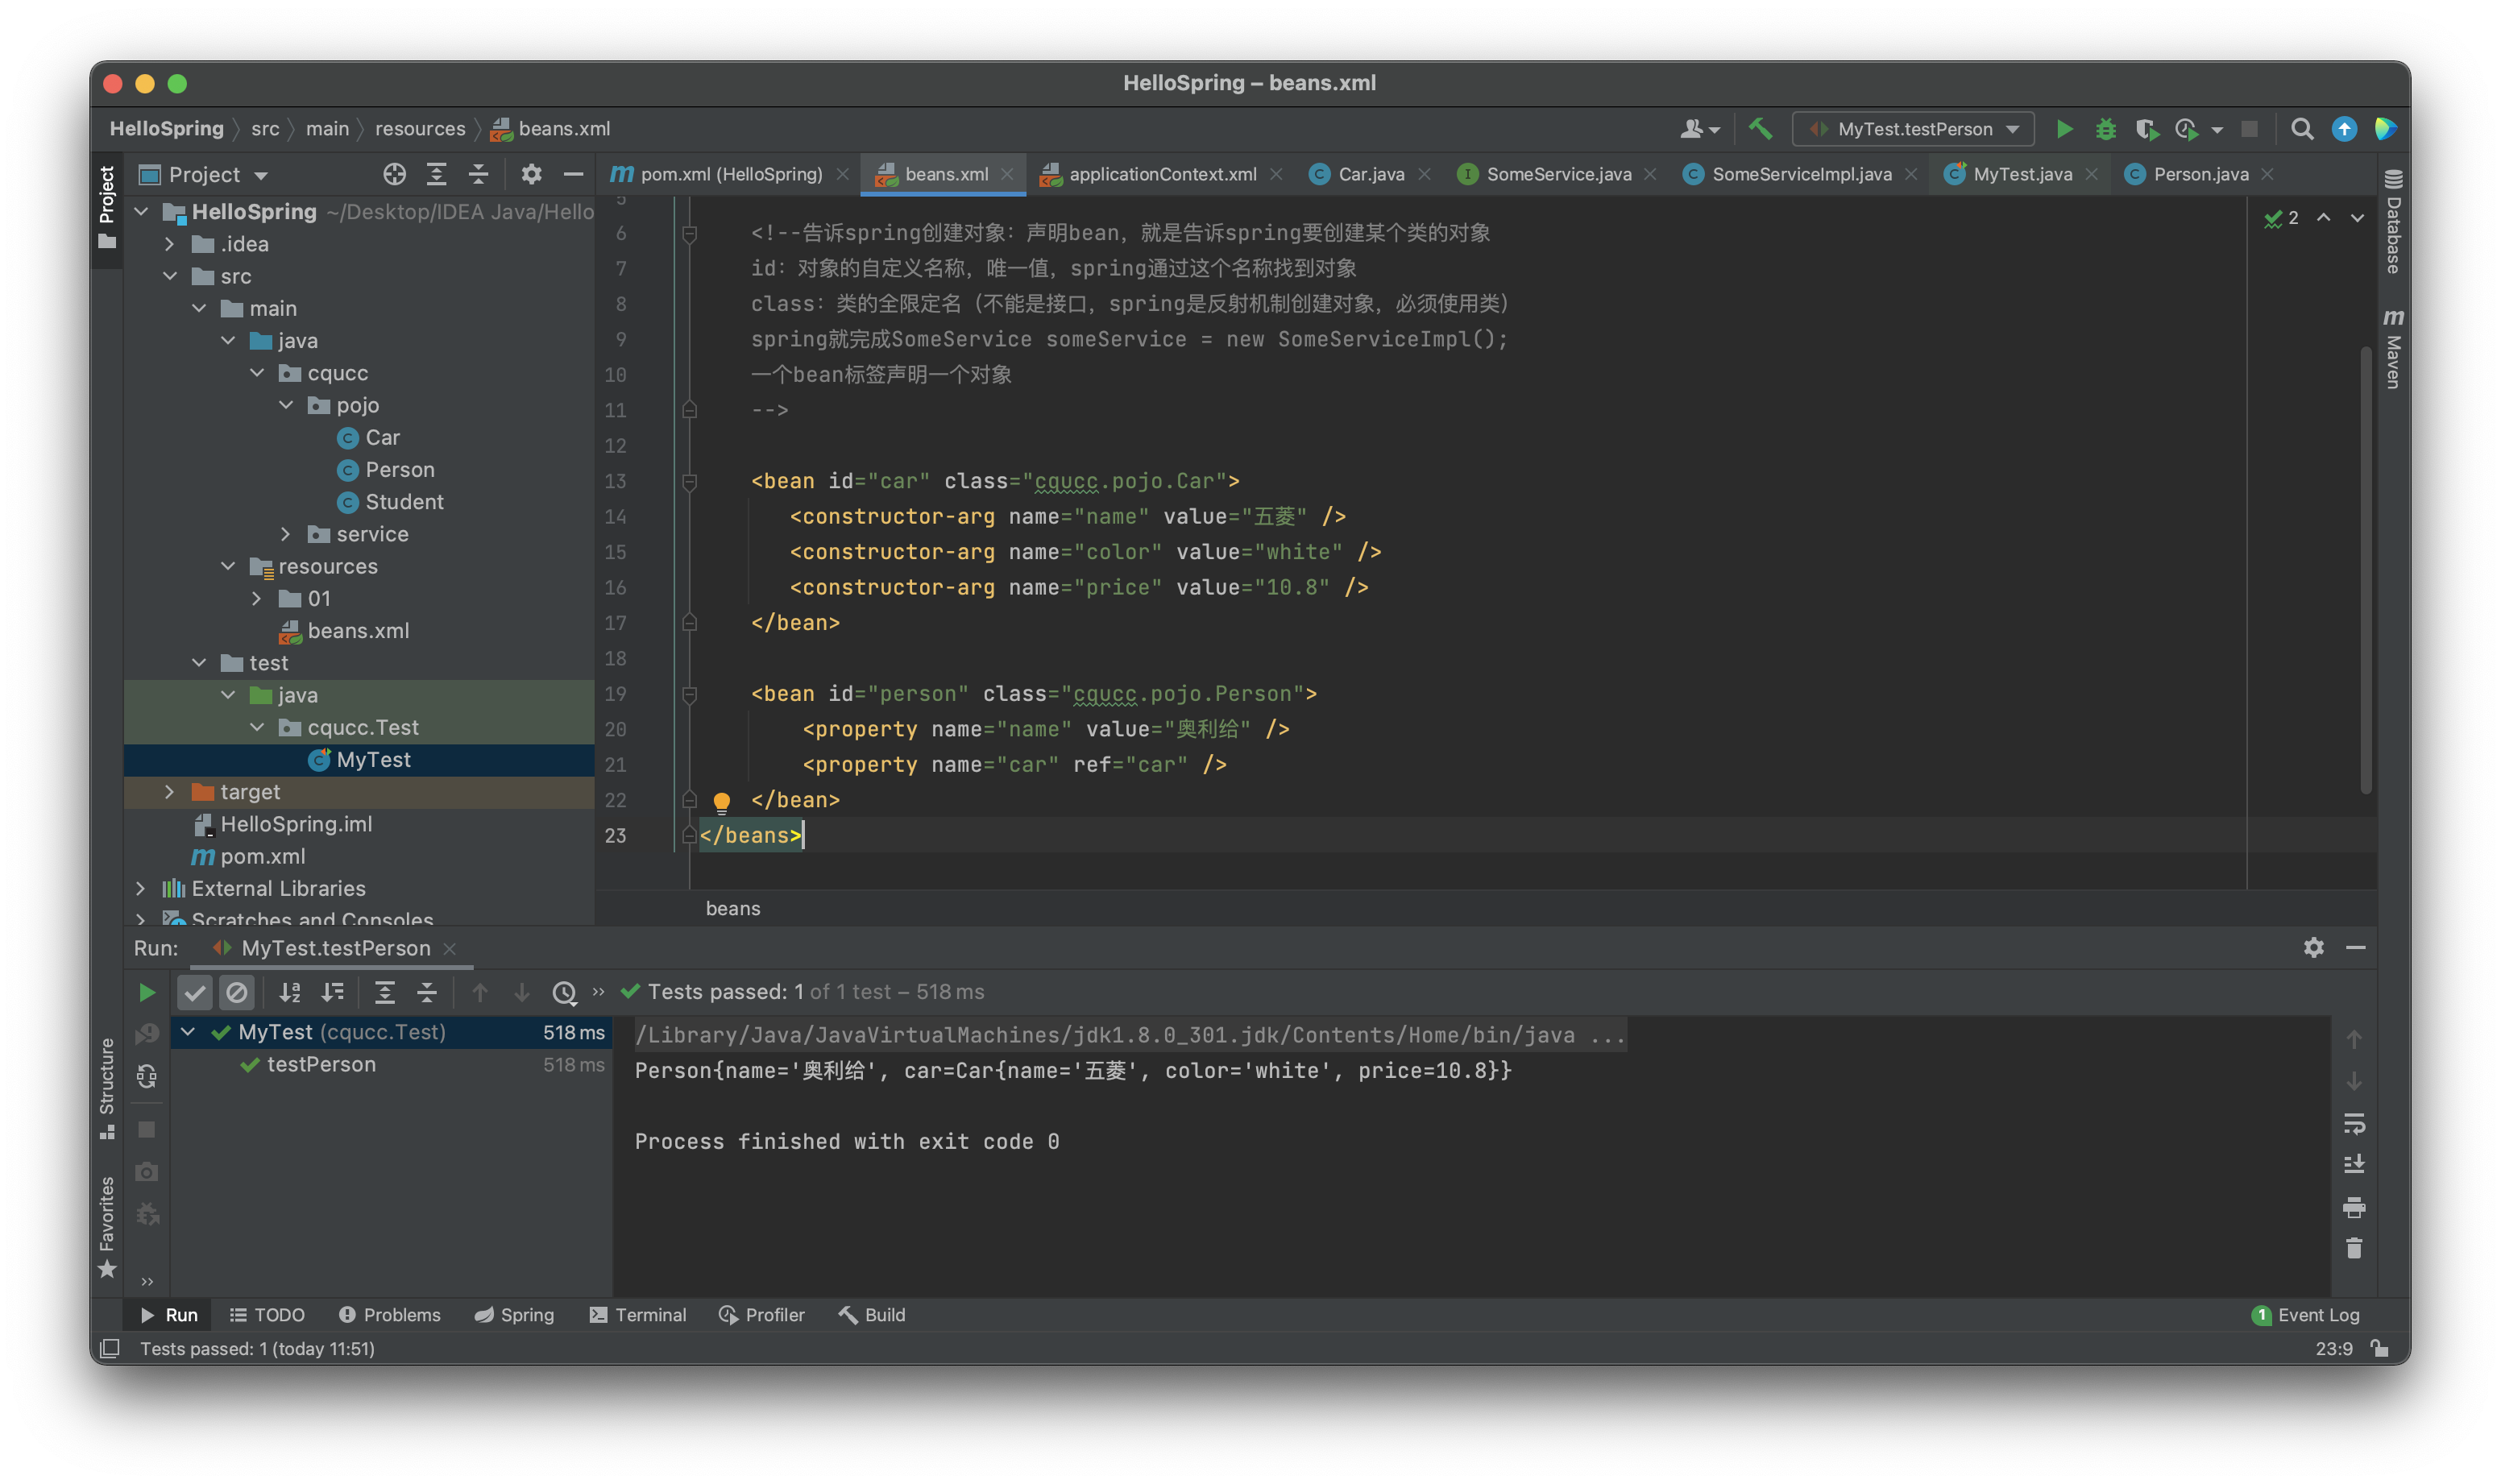Open Search Everywhere magnifier icon

point(2302,129)
